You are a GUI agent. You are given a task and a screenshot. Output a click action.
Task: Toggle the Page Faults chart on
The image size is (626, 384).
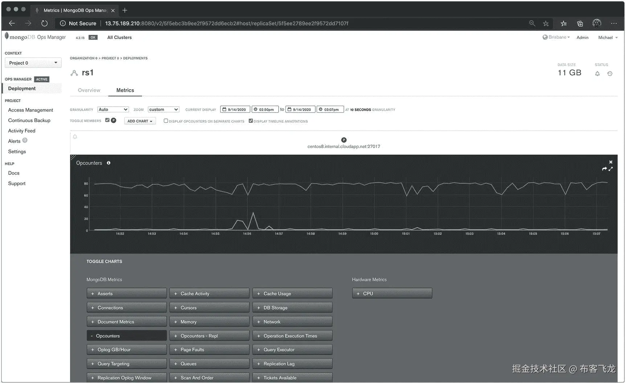209,350
